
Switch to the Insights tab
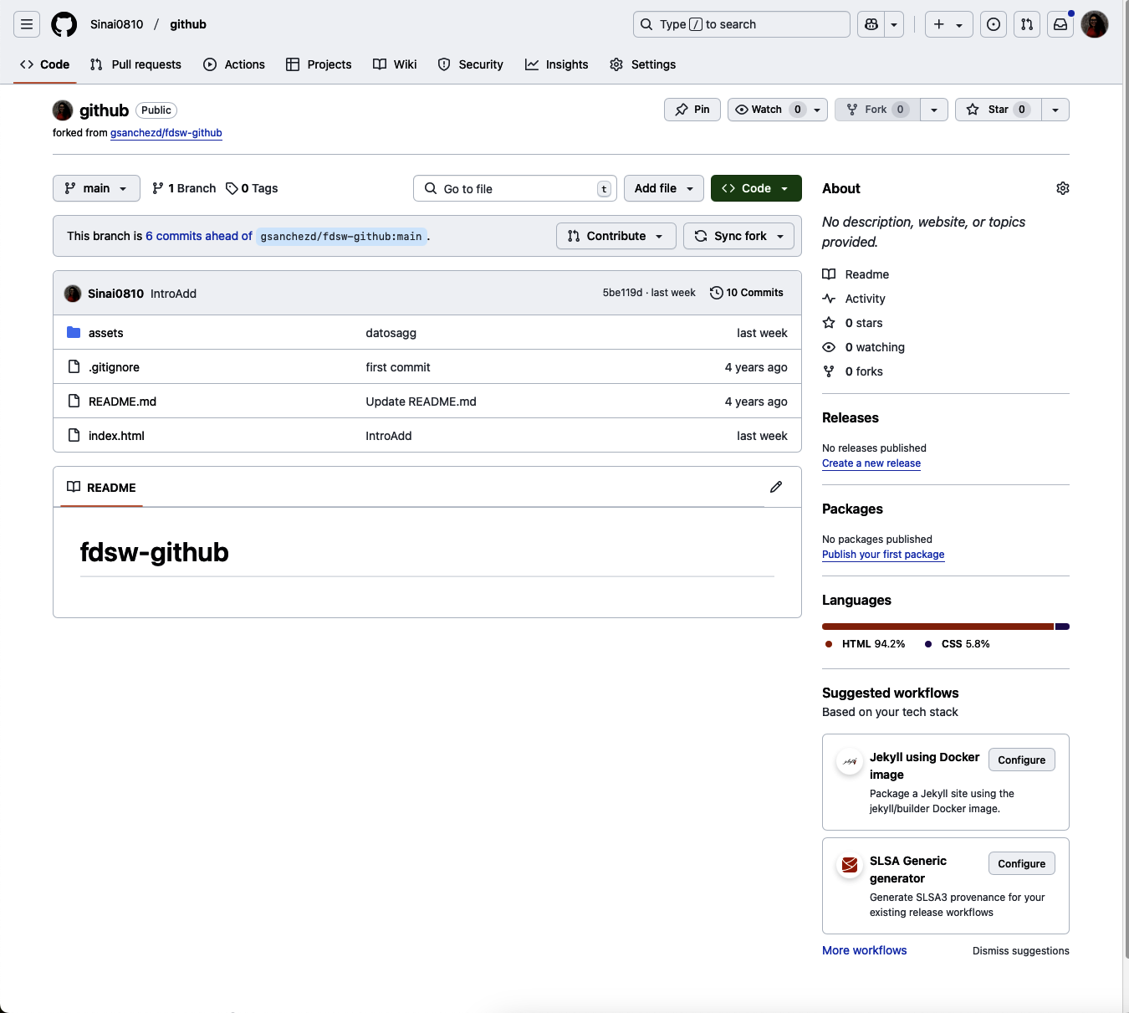click(557, 64)
